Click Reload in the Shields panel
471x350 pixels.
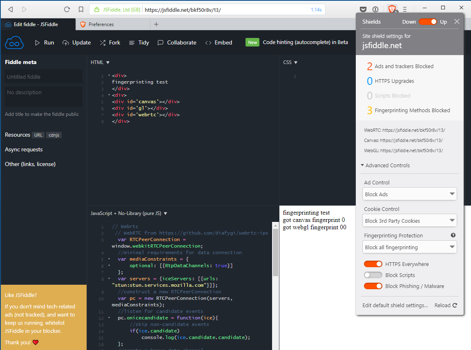point(446,305)
